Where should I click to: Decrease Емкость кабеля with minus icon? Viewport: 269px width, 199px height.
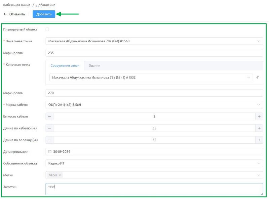coord(49,116)
